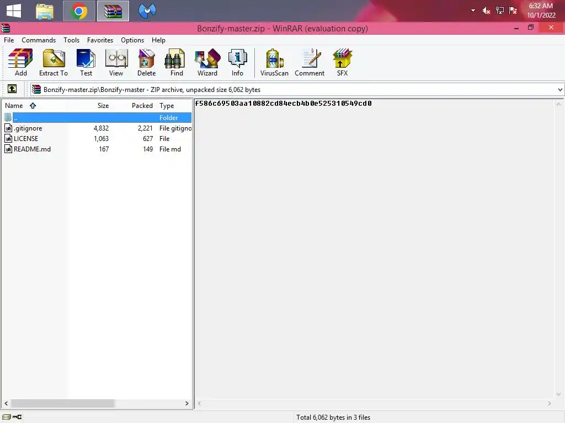The height and width of the screenshot is (423, 565).
Task: Click the WinRAR title bar app icon
Action: 6,28
